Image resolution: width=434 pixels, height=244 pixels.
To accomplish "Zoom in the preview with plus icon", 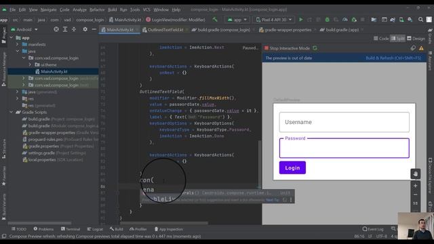I will (x=415, y=186).
